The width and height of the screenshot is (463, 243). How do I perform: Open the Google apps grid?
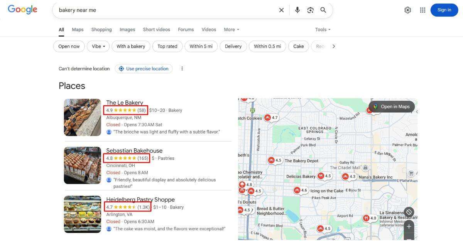(422, 10)
